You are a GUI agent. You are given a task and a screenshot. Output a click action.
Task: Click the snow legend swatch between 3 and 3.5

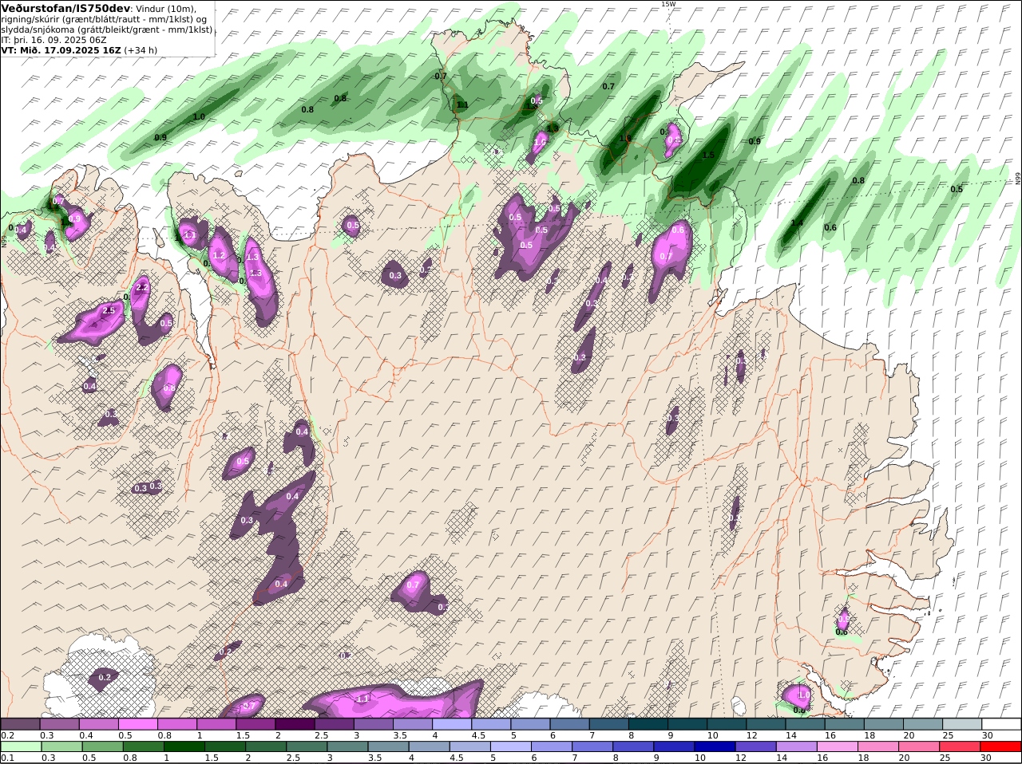click(373, 723)
